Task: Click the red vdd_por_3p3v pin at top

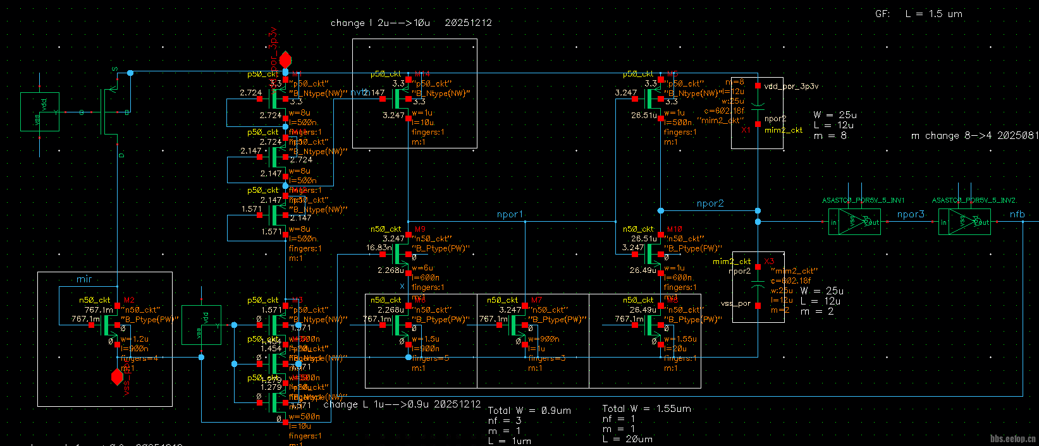Action: [285, 60]
